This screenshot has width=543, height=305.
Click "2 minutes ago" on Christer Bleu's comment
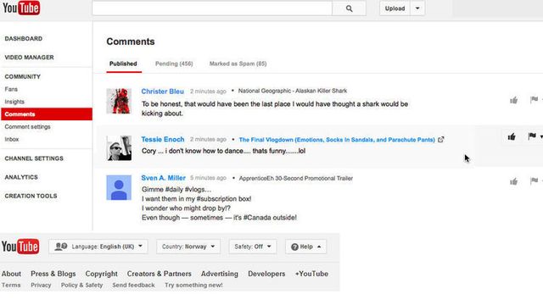click(x=208, y=91)
